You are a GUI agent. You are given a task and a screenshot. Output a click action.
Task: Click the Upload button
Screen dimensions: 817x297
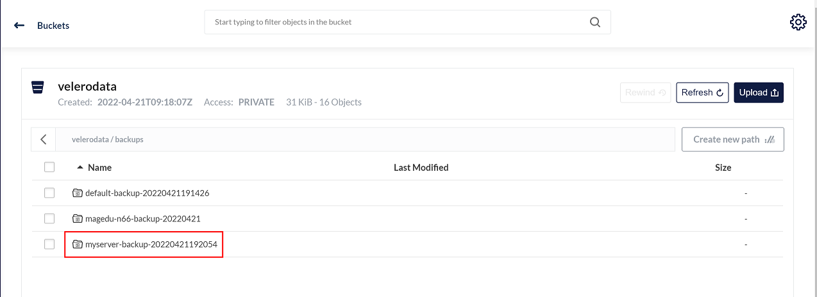coord(759,92)
